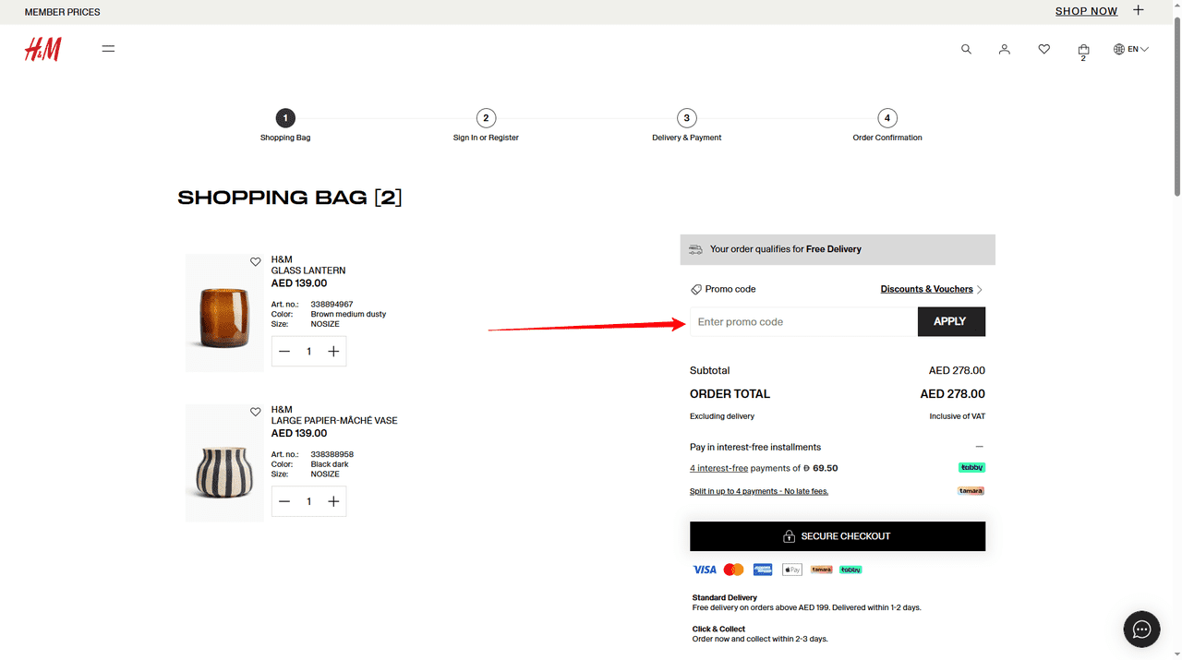Click the ORDER TOTAL AED 278.00 amount

pos(952,394)
